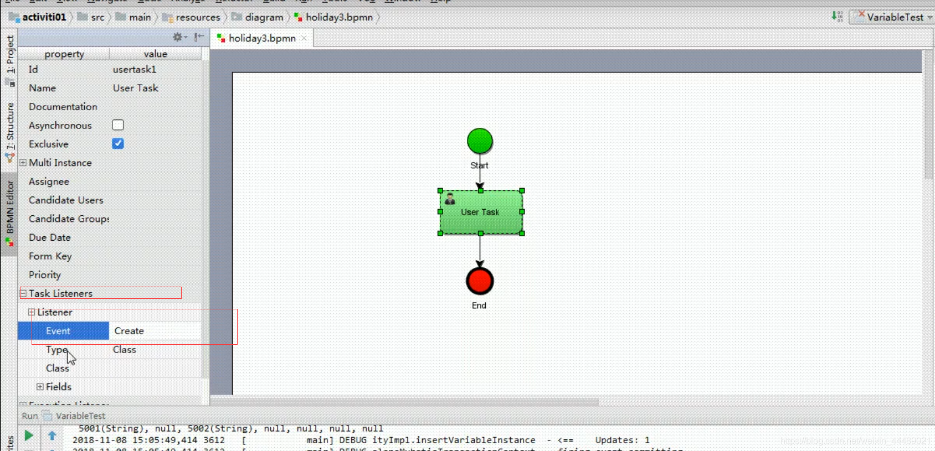Screen dimensions: 935x451
Task: Click the person icon inside User Task
Action: click(450, 199)
